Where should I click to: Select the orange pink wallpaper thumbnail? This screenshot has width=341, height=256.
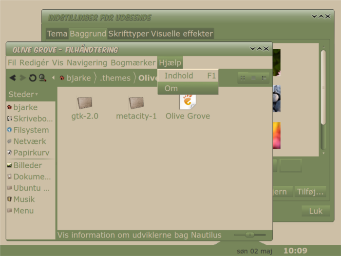tap(276, 136)
